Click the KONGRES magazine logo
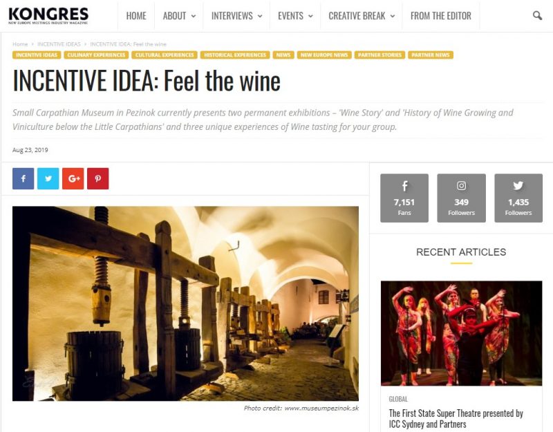 (48, 15)
